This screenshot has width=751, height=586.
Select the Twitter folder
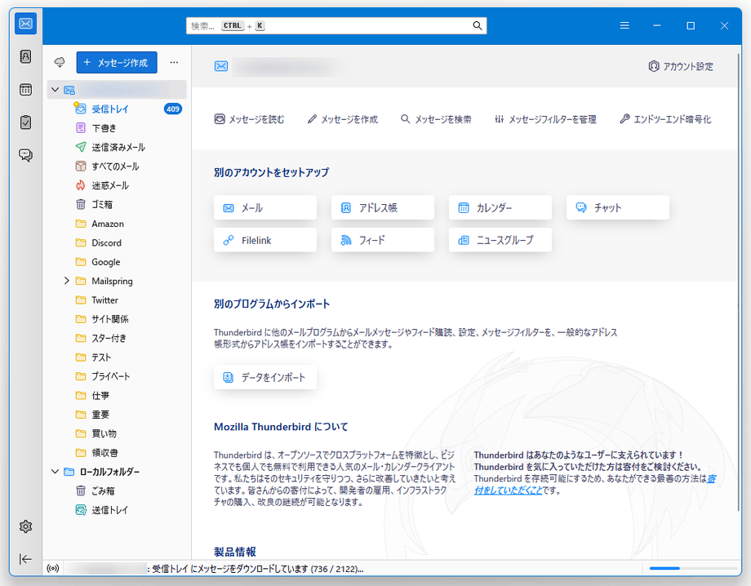coord(117,300)
